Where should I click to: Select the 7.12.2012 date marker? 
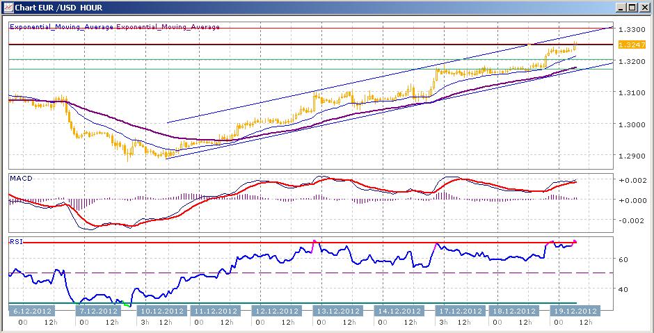(x=99, y=311)
